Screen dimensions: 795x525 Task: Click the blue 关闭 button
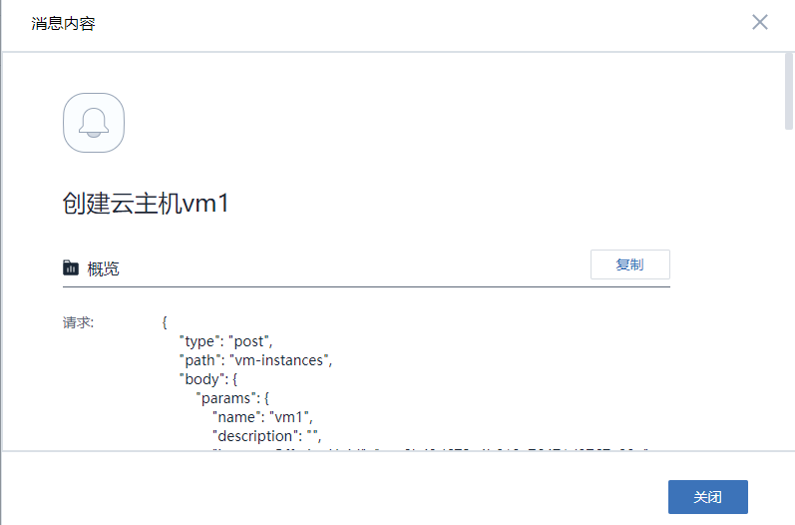pyautogui.click(x=707, y=496)
